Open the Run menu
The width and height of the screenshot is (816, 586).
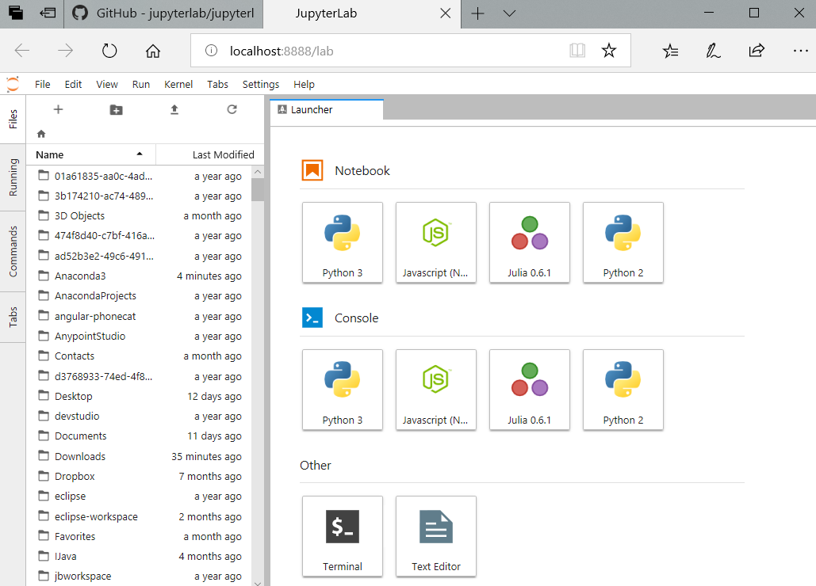click(x=141, y=84)
